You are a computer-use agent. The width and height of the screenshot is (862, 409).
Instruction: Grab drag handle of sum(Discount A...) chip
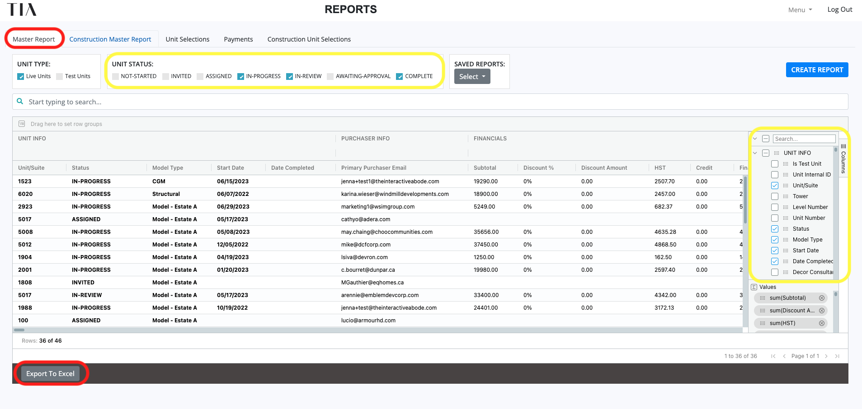coord(763,311)
